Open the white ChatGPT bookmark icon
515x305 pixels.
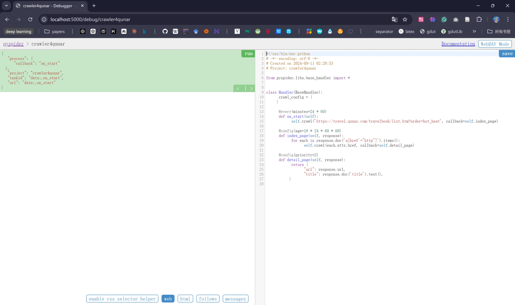[x=93, y=31]
